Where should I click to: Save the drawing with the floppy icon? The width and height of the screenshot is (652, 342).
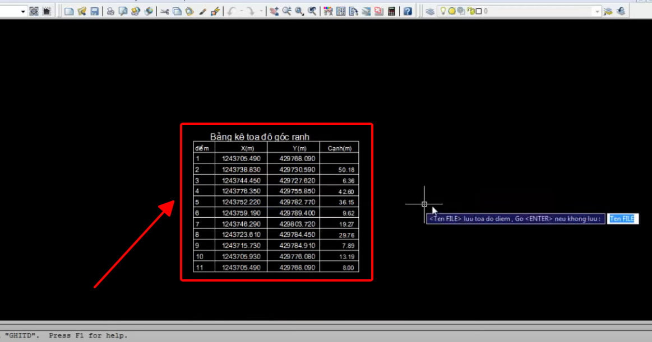[94, 11]
